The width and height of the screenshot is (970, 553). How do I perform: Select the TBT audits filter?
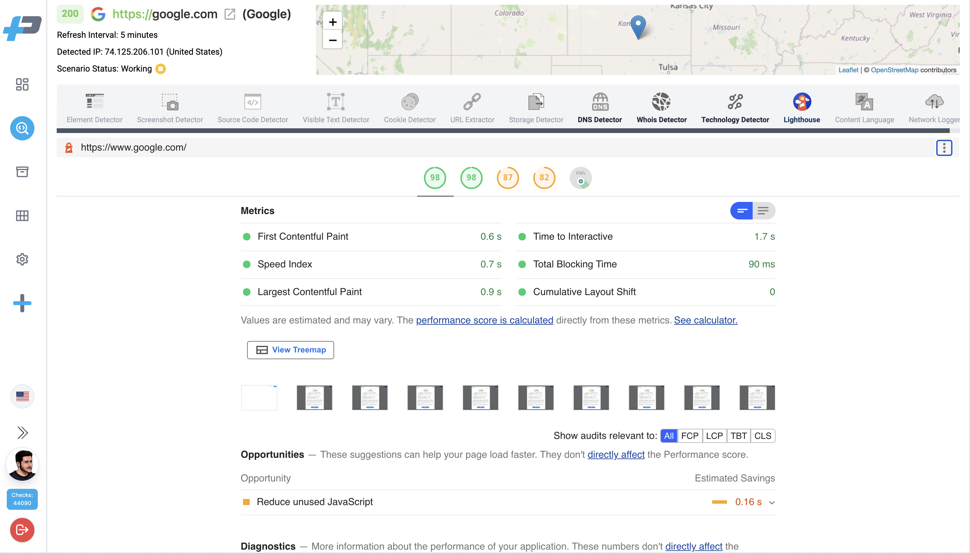tap(738, 436)
